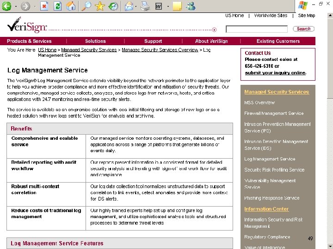Screen dimensions: 333x249
Task: Click the grey Forward arrow button
Action: click(25, 6)
